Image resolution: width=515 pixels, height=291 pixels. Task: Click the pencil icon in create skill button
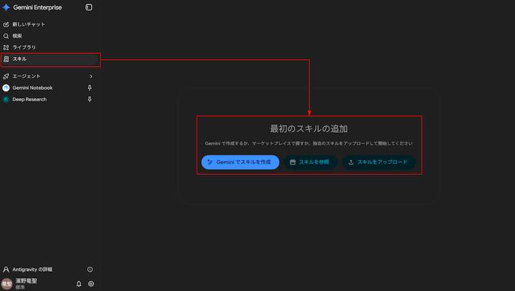(x=210, y=162)
